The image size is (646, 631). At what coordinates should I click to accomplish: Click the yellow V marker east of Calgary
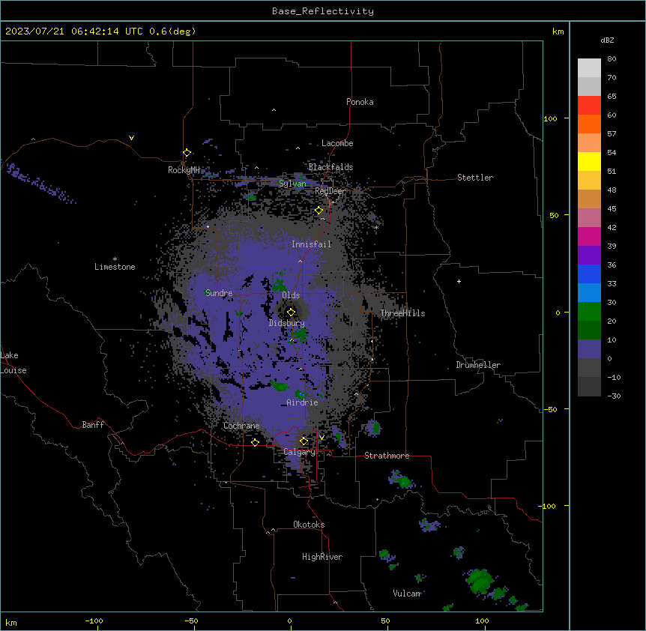(x=322, y=438)
